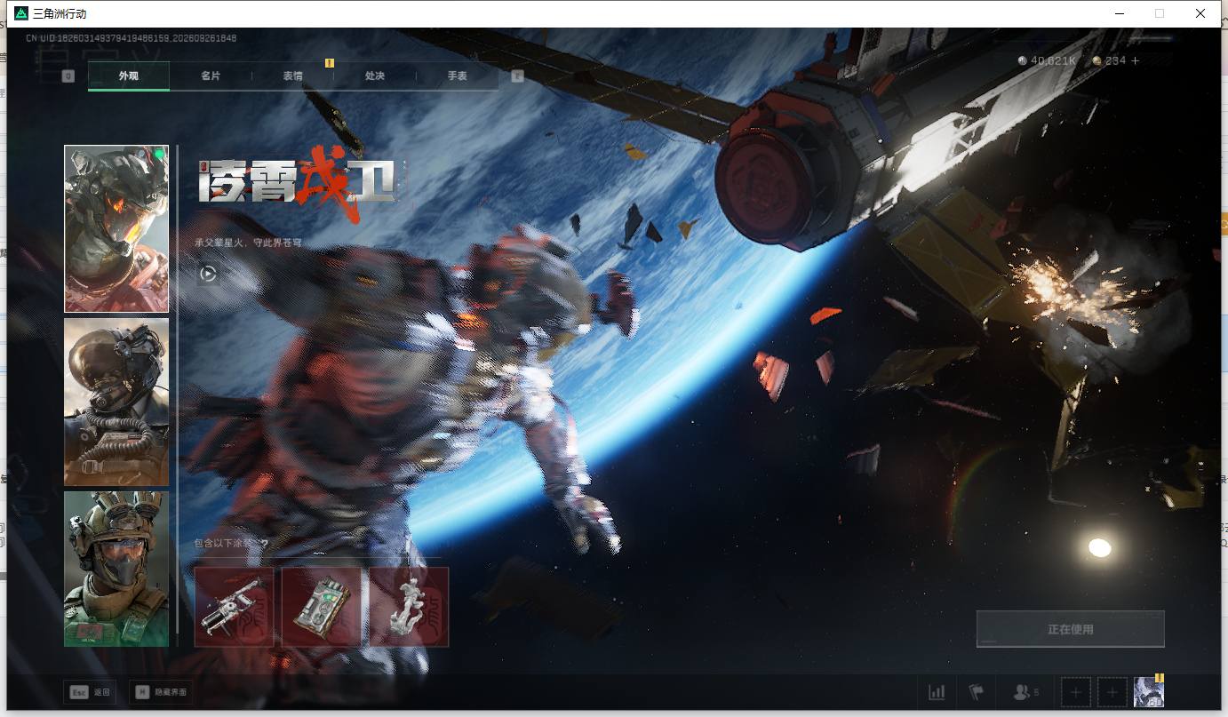Viewport: 1228px width, 717px height.
Task: Click the 234 gold currency balance
Action: click(1109, 60)
